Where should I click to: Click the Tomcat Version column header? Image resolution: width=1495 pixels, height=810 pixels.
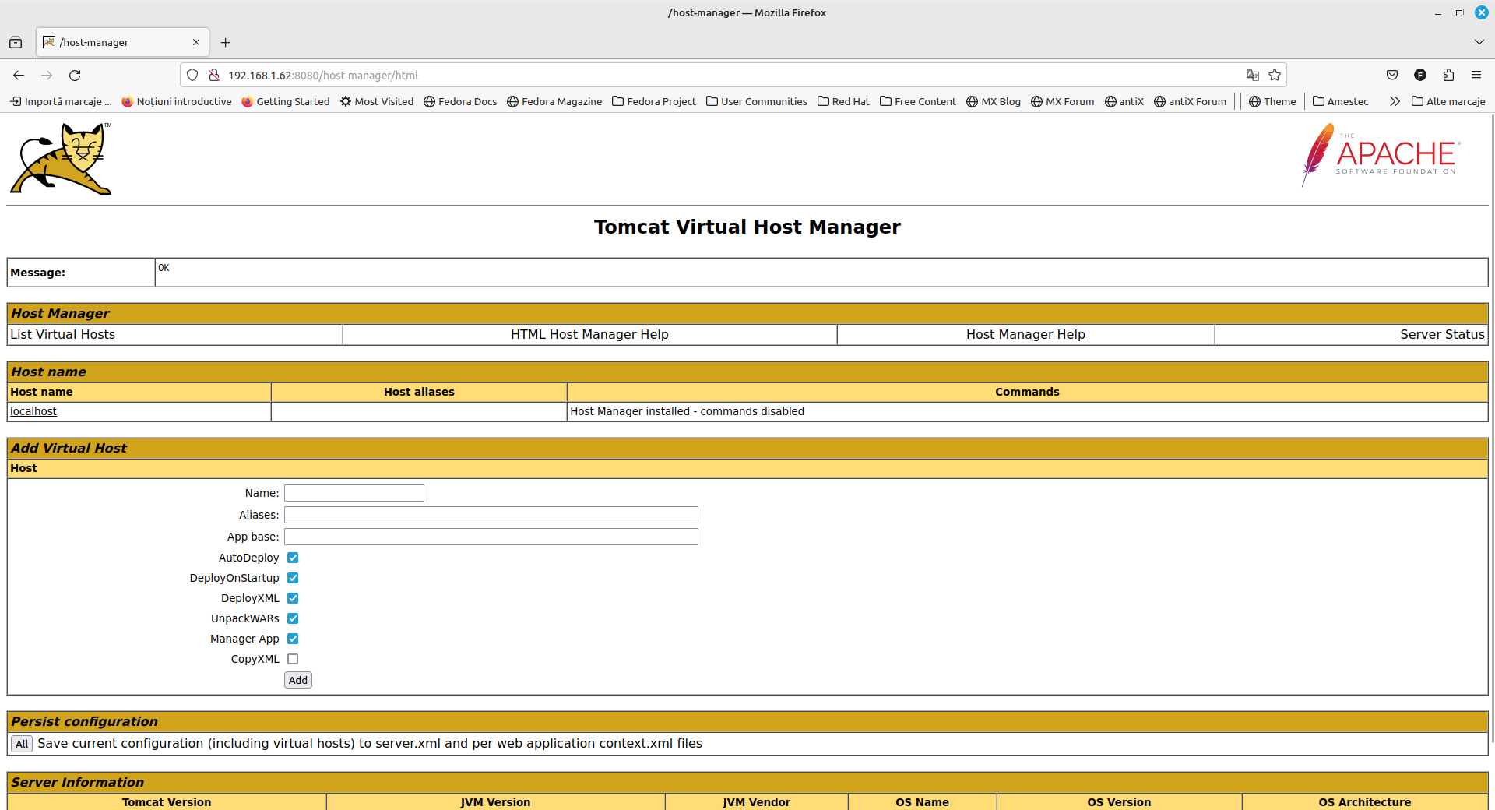[x=167, y=802]
